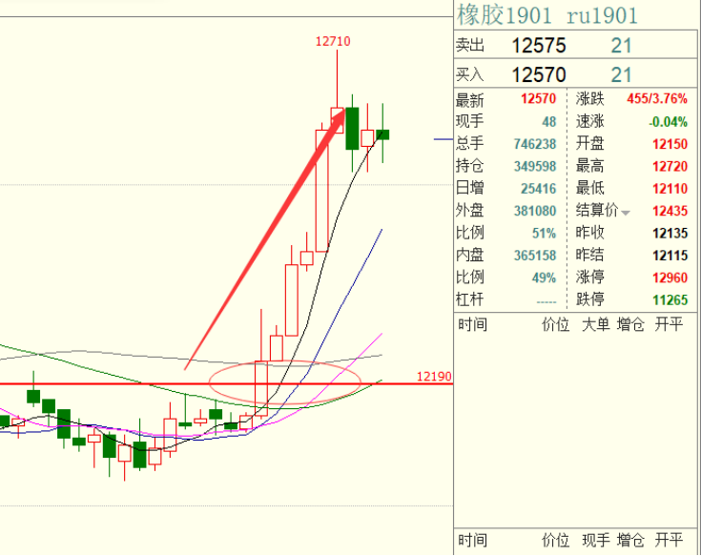Viewport: 701px width, 556px height.
Task: Select the 昨收 previous close 12135
Action: point(670,234)
